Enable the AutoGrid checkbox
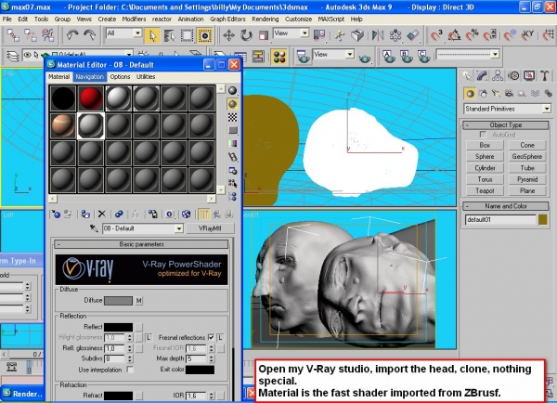The height and width of the screenshot is (403, 557). [x=483, y=135]
